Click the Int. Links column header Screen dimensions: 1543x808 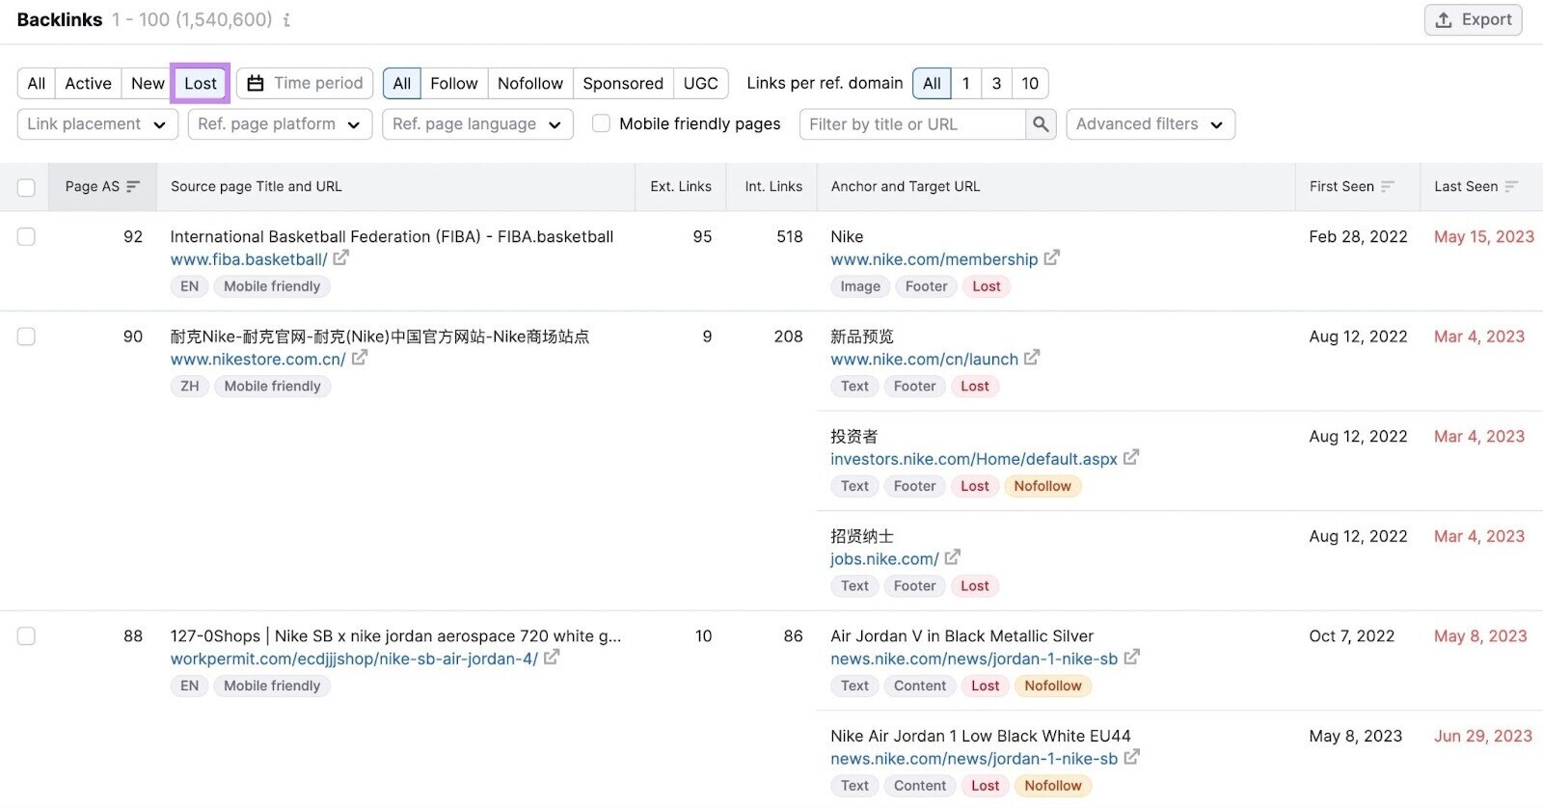[x=773, y=187]
